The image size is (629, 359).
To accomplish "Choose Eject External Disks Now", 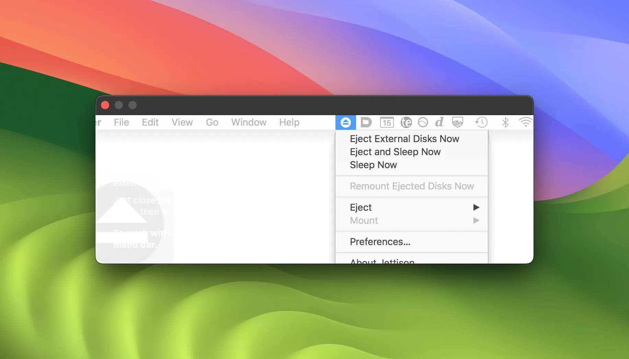I will (x=404, y=139).
